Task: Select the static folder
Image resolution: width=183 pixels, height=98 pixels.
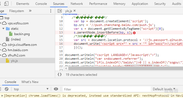Action: click(x=15, y=29)
